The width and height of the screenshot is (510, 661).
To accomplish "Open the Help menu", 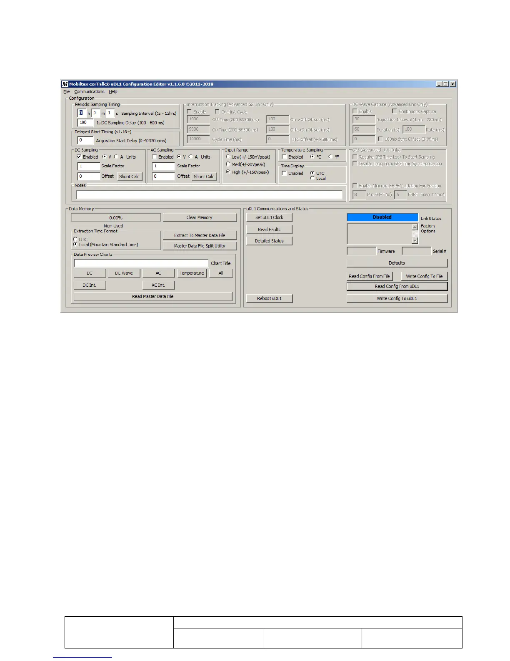I will tap(113, 92).
